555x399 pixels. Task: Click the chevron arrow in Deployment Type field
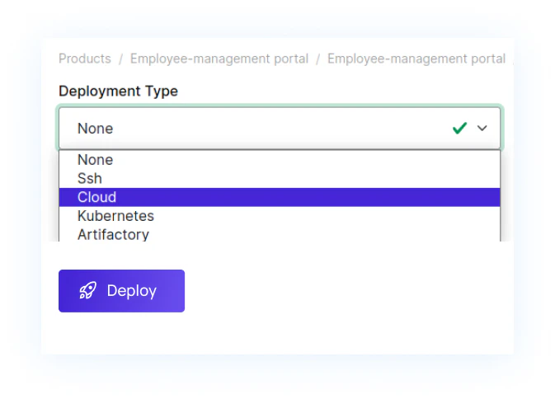coord(482,128)
